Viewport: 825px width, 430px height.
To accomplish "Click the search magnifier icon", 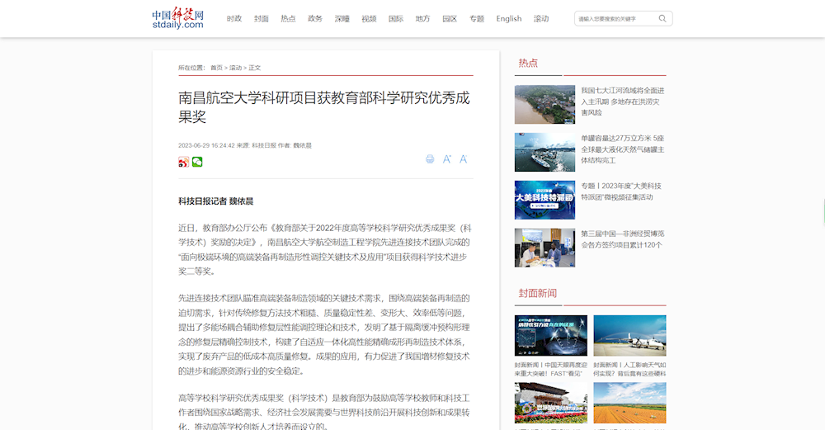I will [662, 18].
